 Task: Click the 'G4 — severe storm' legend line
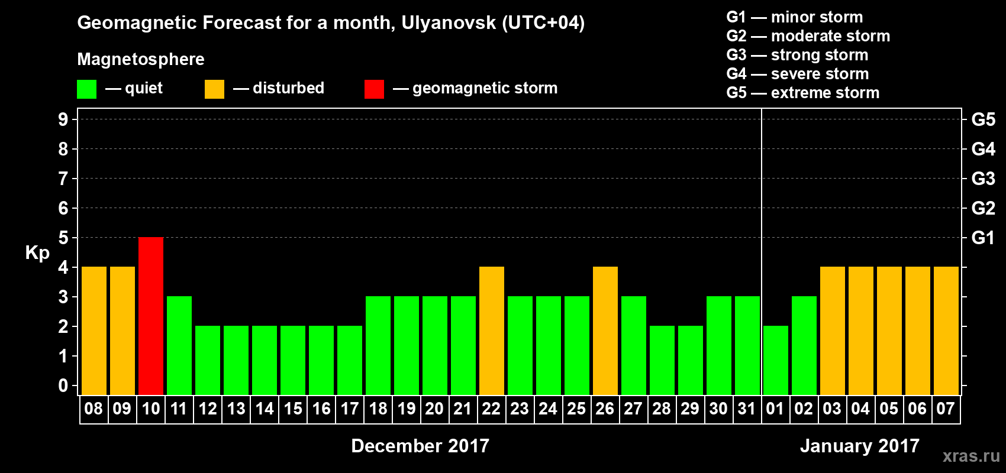tap(798, 74)
